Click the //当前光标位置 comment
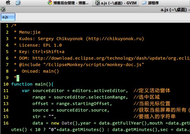The width and height of the screenshot is (190, 134). (152, 104)
